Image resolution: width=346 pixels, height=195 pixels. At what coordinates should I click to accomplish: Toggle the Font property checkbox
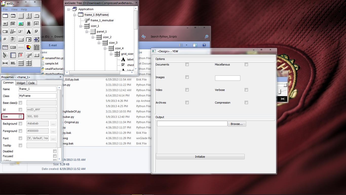coord(20,138)
